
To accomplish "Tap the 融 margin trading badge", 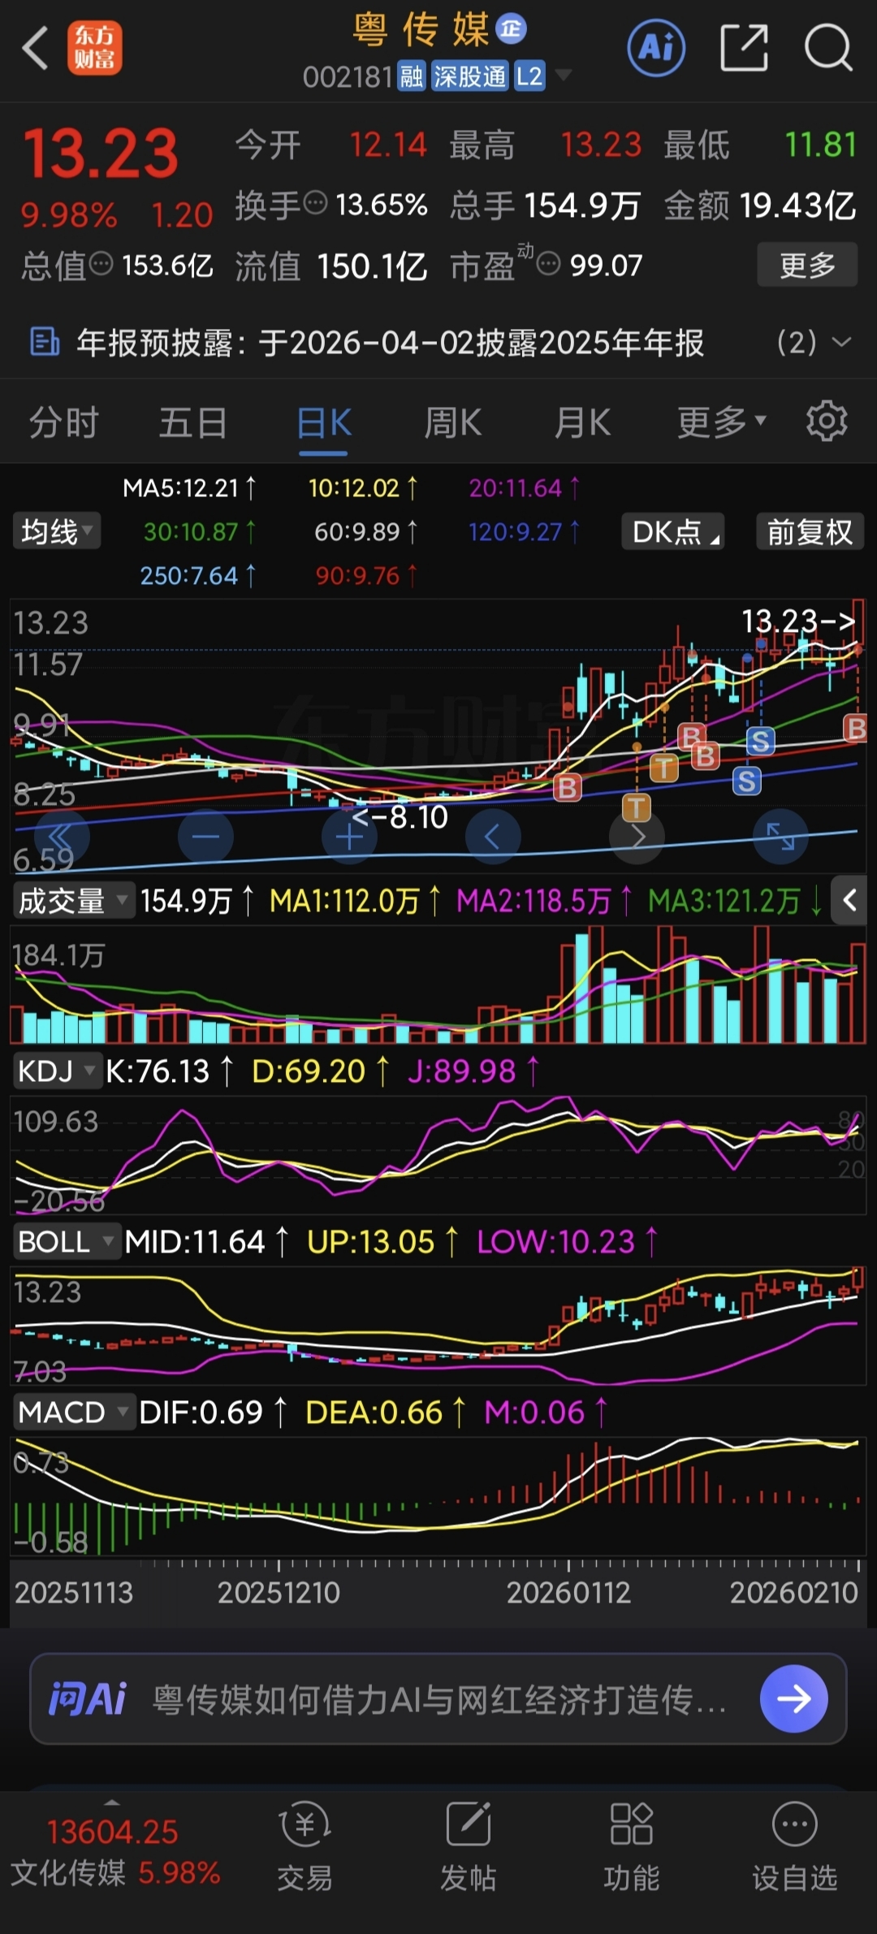I will click(x=412, y=77).
